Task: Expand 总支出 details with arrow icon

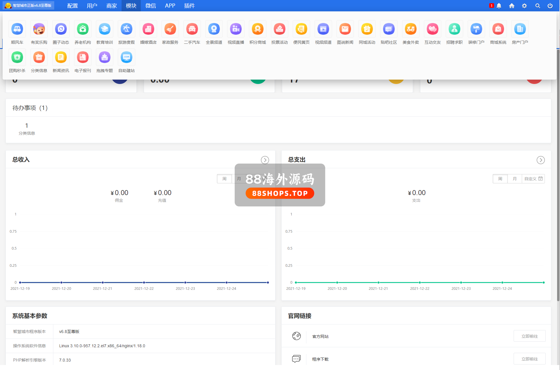Action: tap(540, 160)
